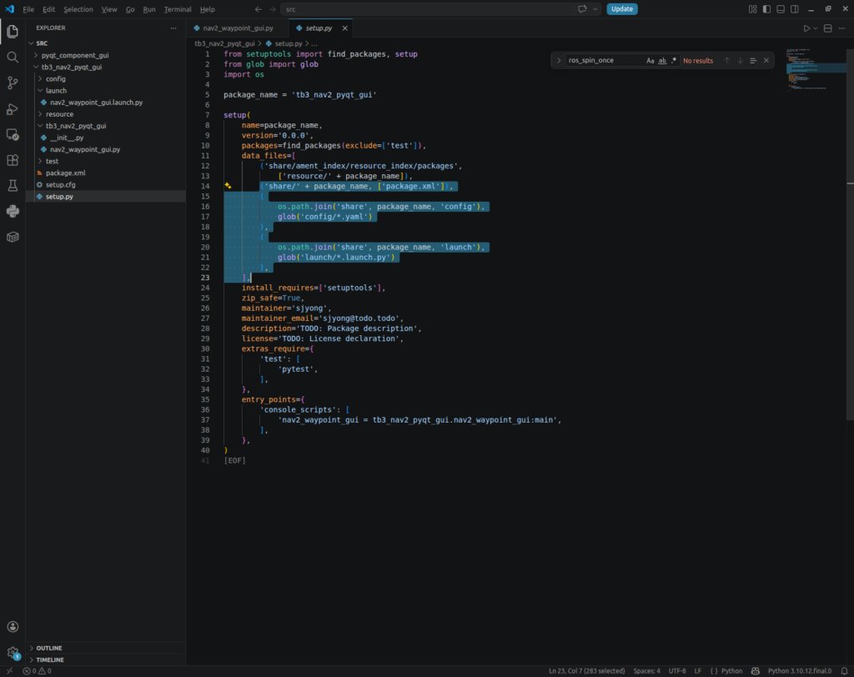Click the code minimap

click(816, 70)
